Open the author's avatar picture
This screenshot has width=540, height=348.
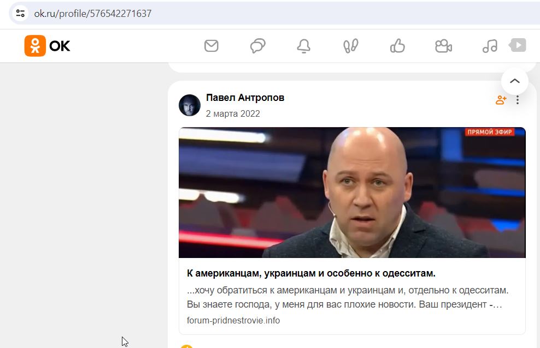(190, 105)
